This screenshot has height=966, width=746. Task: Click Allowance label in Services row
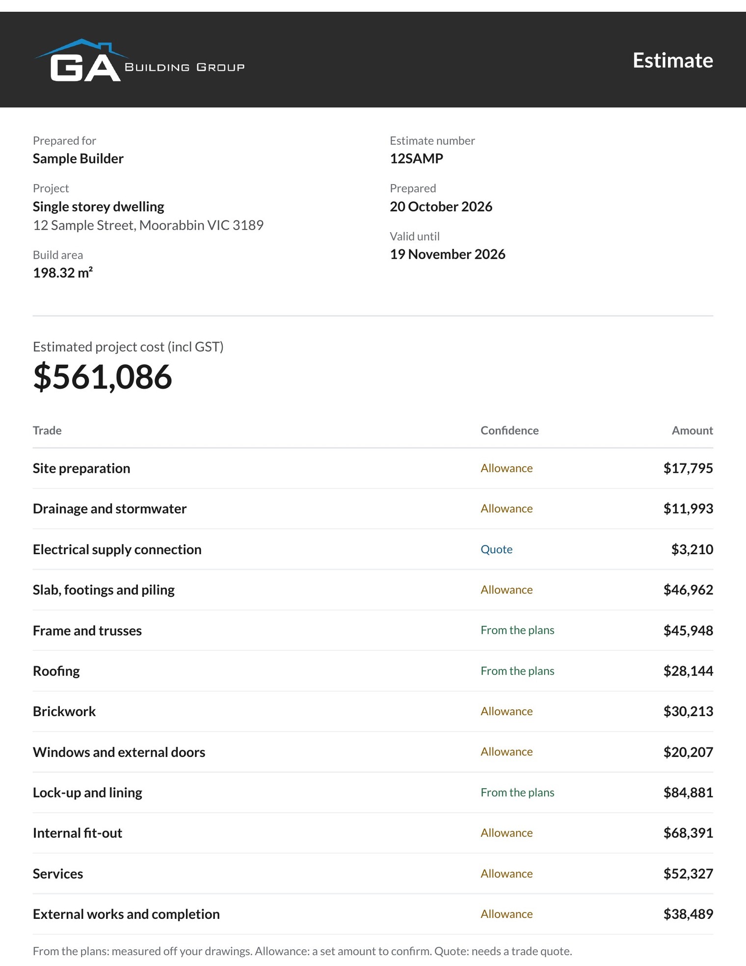click(506, 874)
